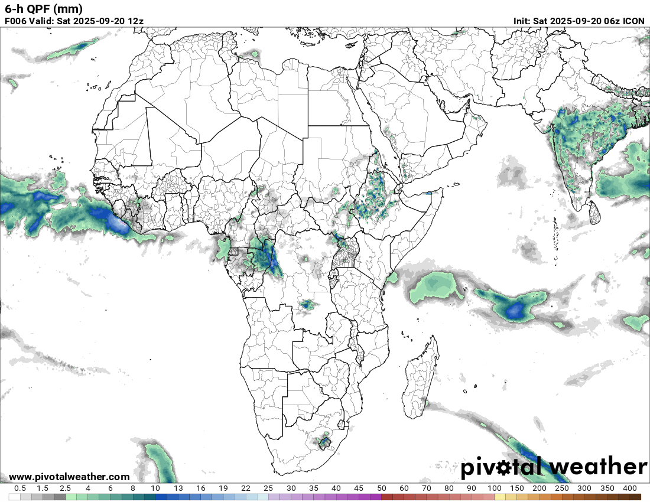This screenshot has width=650, height=502.
Task: Click the 0.5 legend label
Action: click(20, 488)
